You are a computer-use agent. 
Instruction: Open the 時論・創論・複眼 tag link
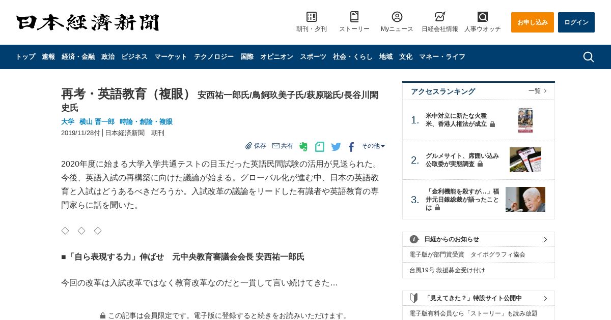[x=146, y=122]
